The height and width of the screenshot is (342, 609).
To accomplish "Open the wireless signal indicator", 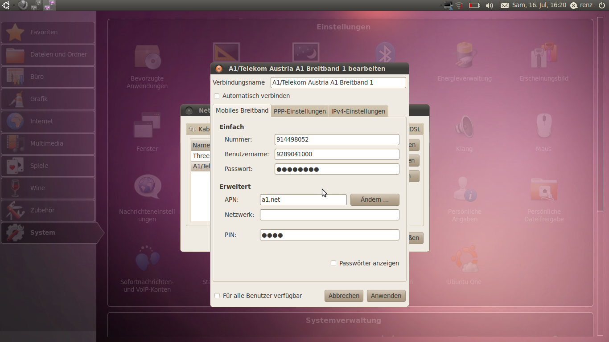I will coord(459,5).
